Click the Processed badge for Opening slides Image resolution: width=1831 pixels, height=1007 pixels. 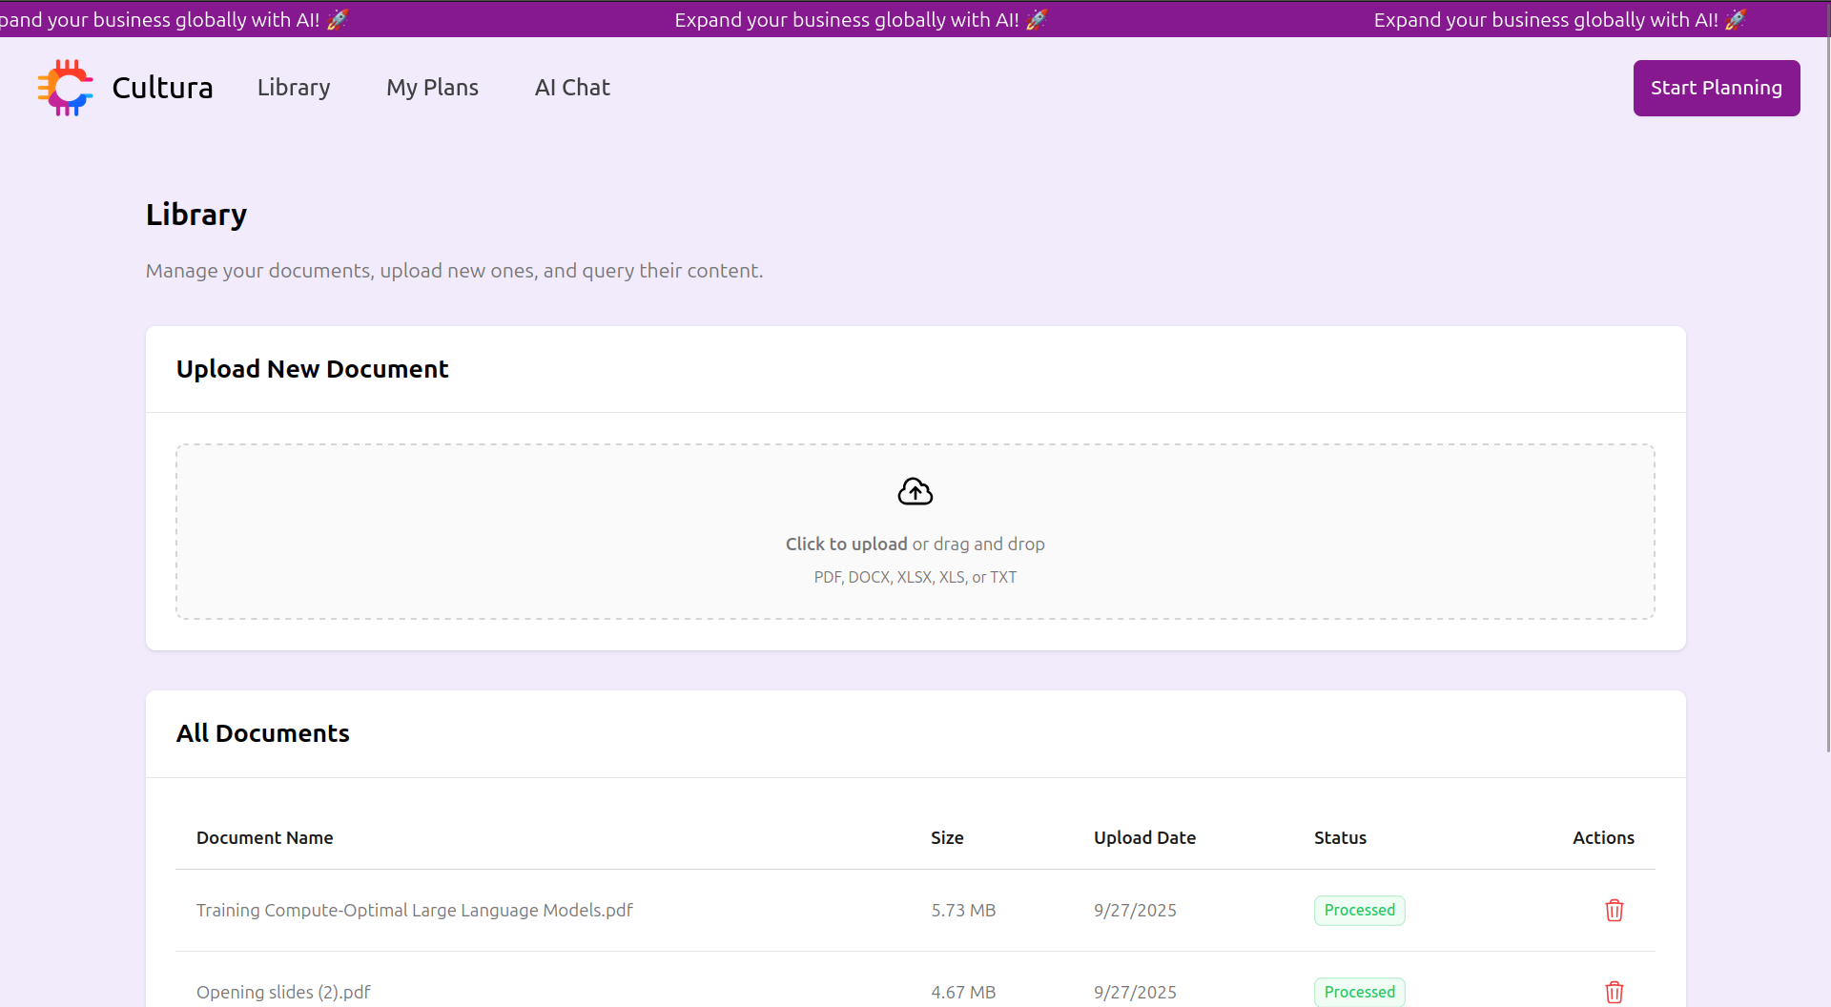click(1359, 992)
